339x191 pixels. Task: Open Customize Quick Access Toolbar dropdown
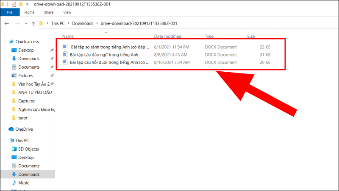27,4
